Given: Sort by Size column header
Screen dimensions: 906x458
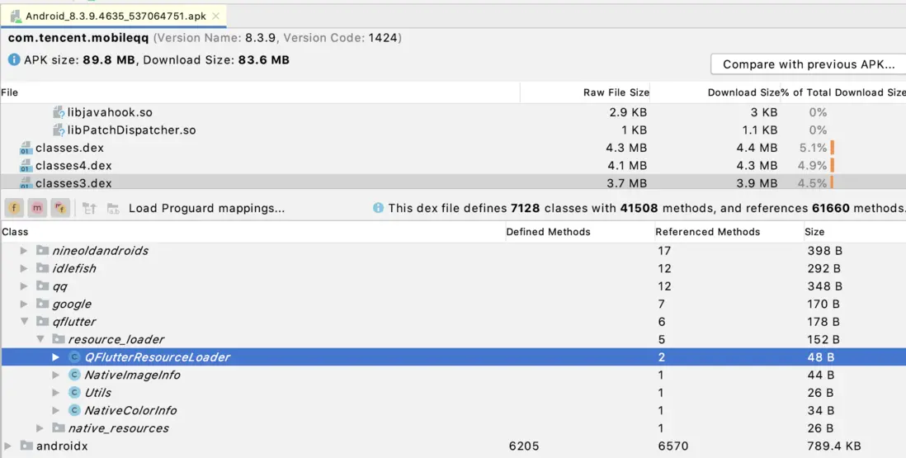Looking at the screenshot, I should (x=855, y=232).
